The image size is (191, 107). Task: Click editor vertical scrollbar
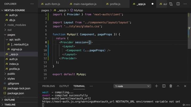click(x=189, y=31)
